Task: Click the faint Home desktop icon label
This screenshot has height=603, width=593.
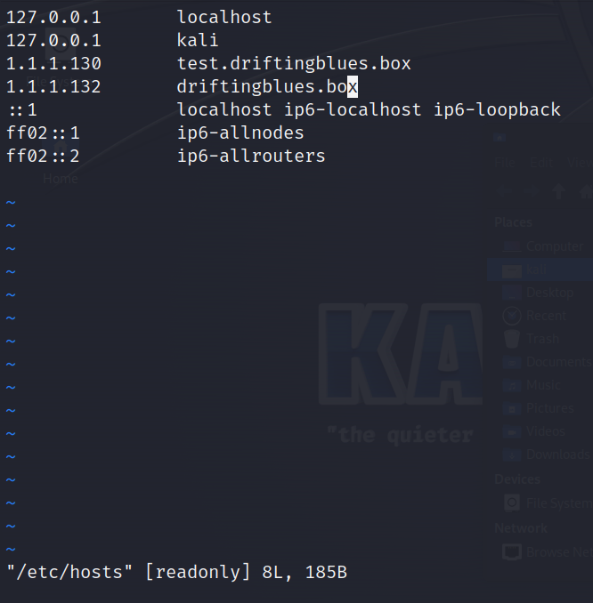Action: 61,179
